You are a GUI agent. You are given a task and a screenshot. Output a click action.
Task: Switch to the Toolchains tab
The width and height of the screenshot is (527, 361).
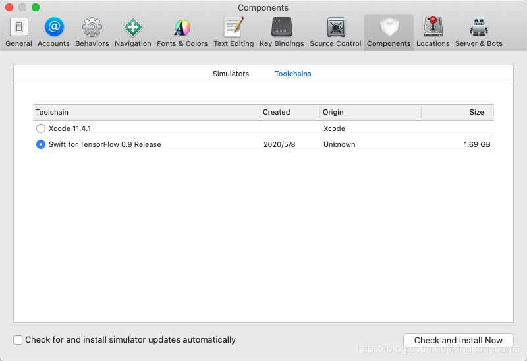pos(293,74)
